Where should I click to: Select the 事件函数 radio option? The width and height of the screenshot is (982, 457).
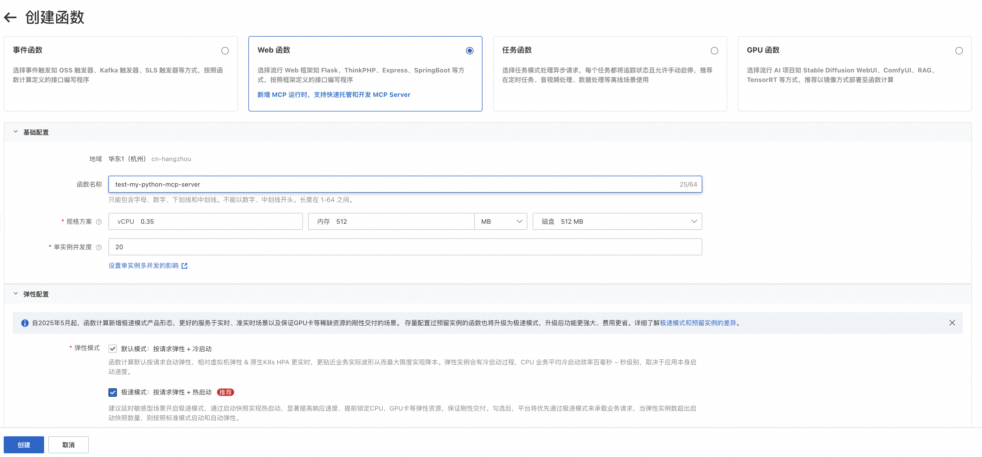225,51
